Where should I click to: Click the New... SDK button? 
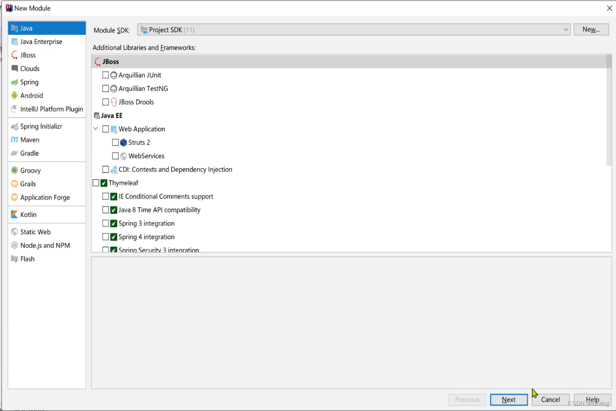(591, 29)
